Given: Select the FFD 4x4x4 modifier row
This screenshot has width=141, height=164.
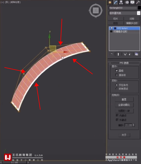Looking at the screenshot, I should 124,28.
